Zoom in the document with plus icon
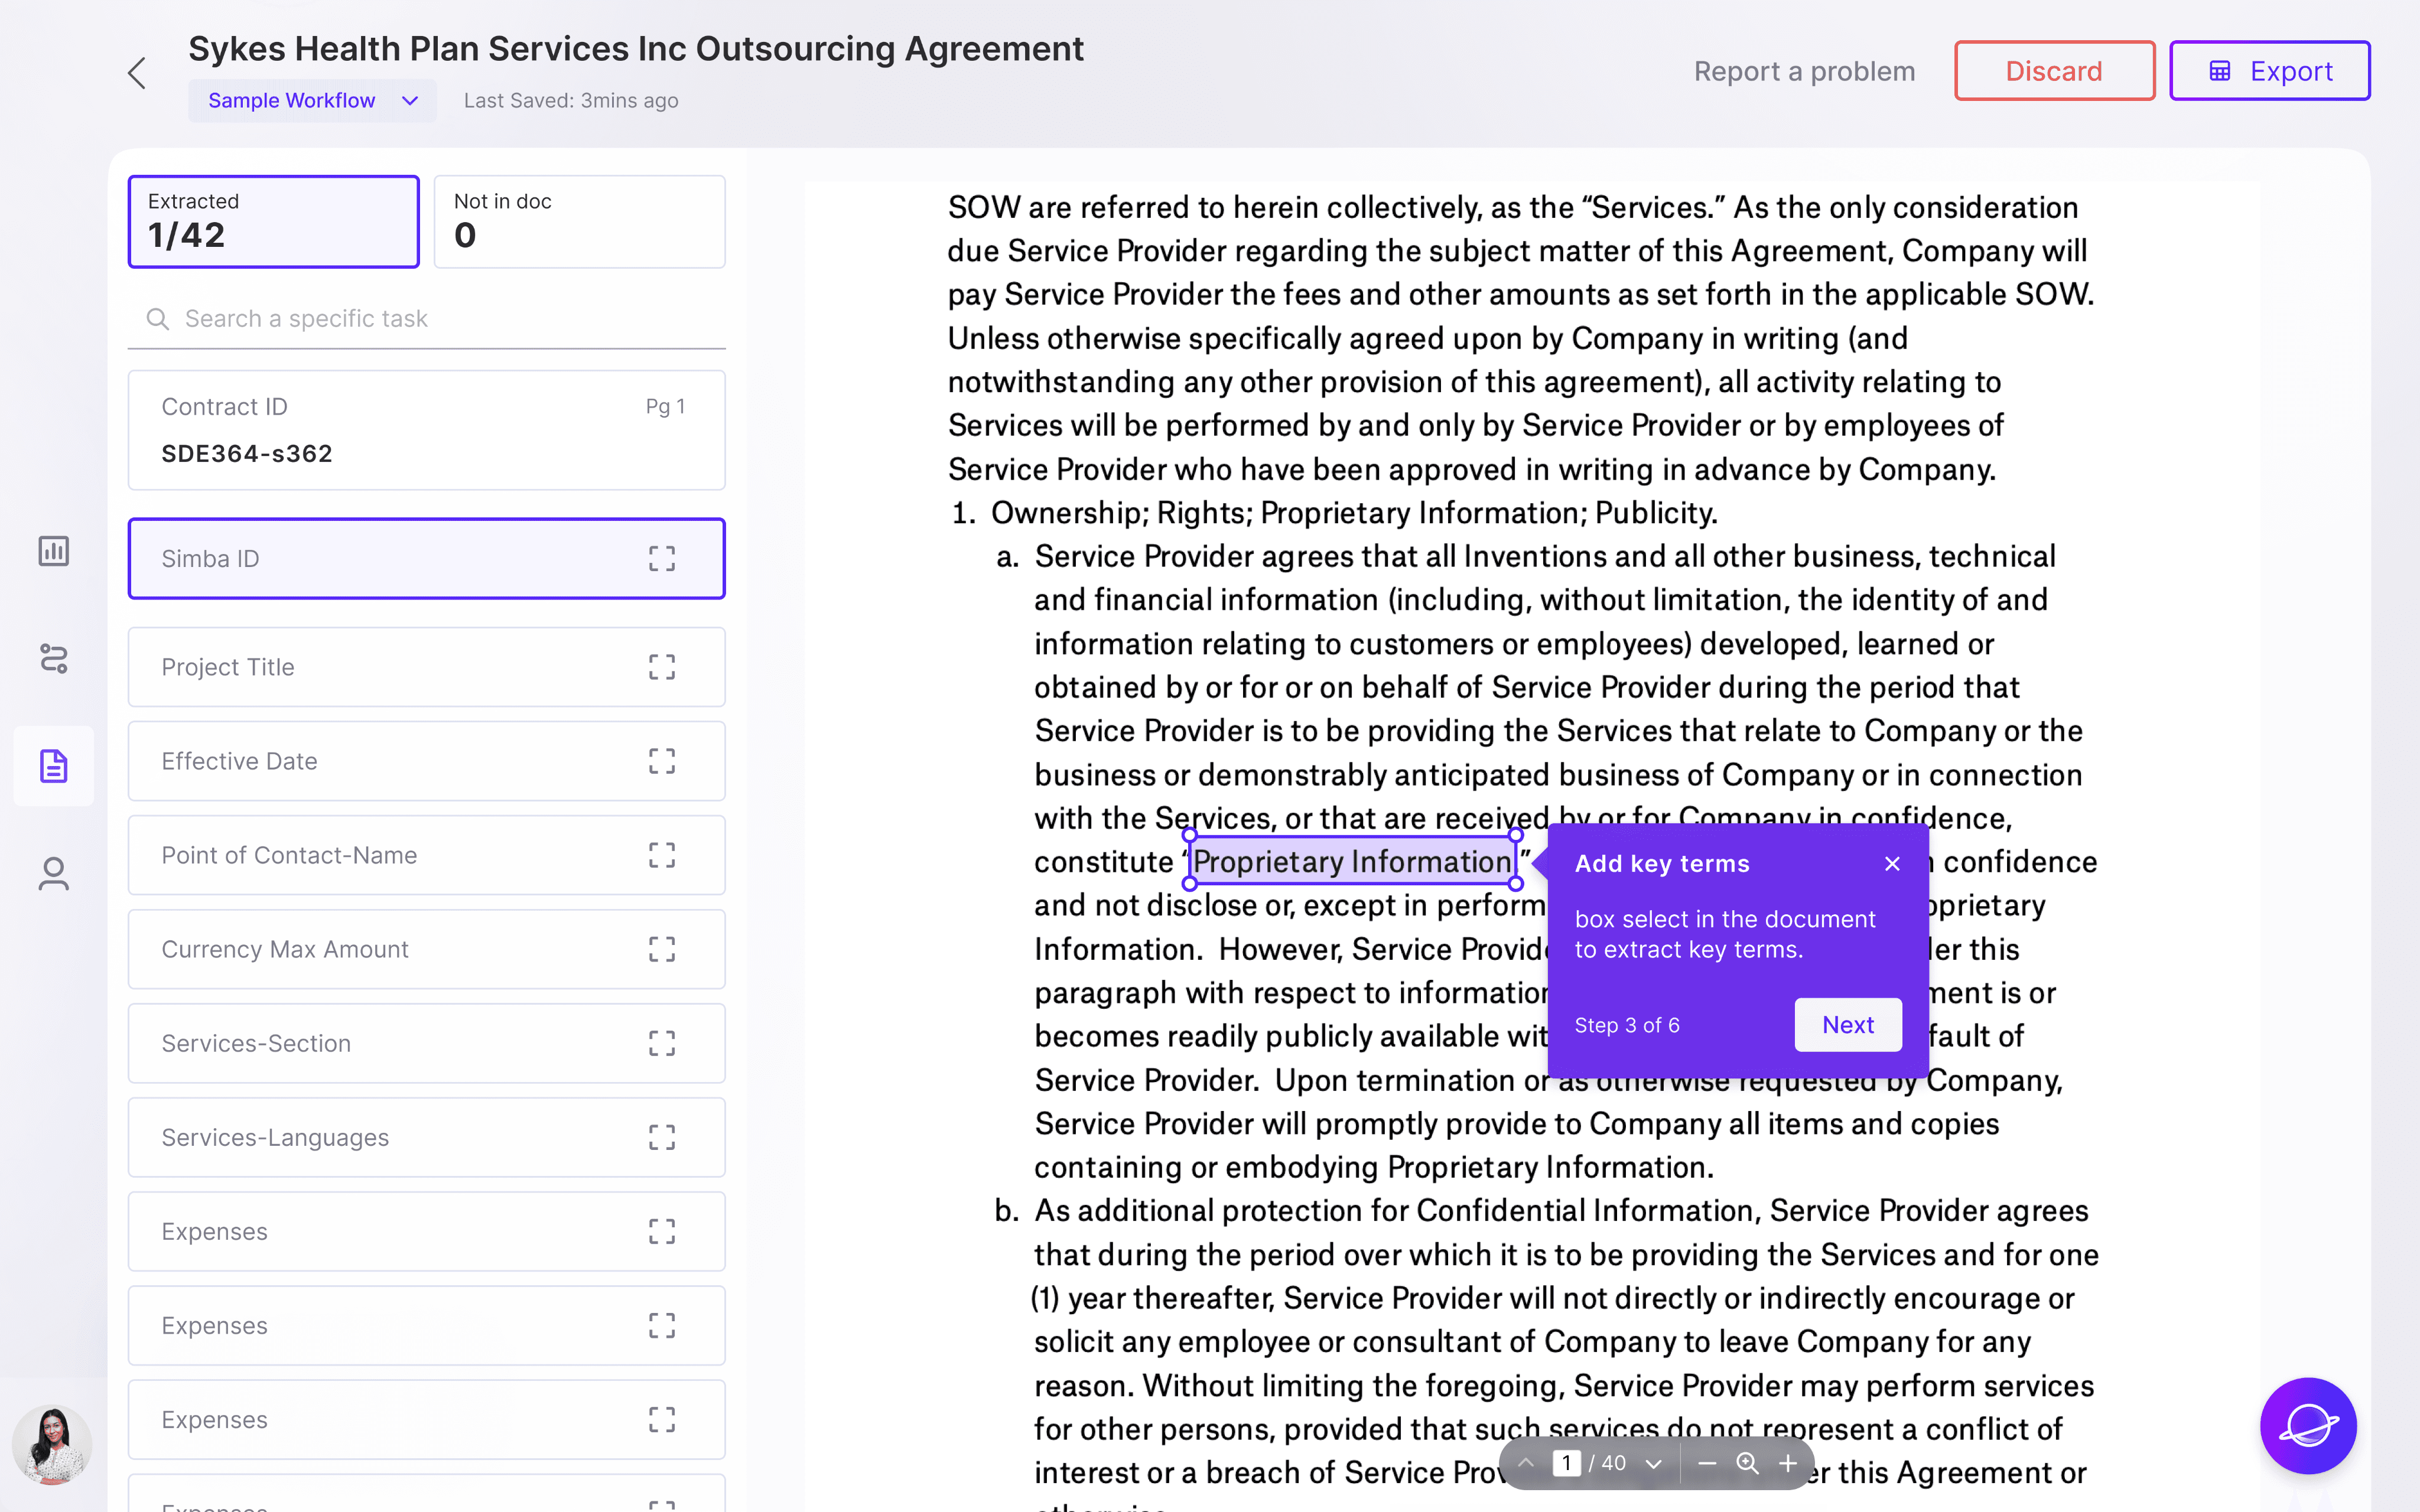2420x1512 pixels. pos(1788,1463)
